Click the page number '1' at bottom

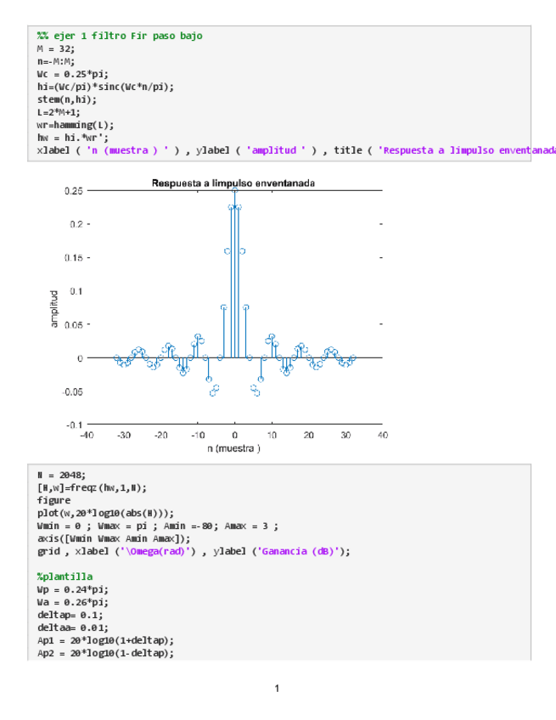[278, 688]
